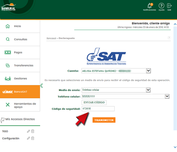This screenshot has width=177, height=152.
Task: Open the Medio de envío dropdown
Action: point(148,90)
